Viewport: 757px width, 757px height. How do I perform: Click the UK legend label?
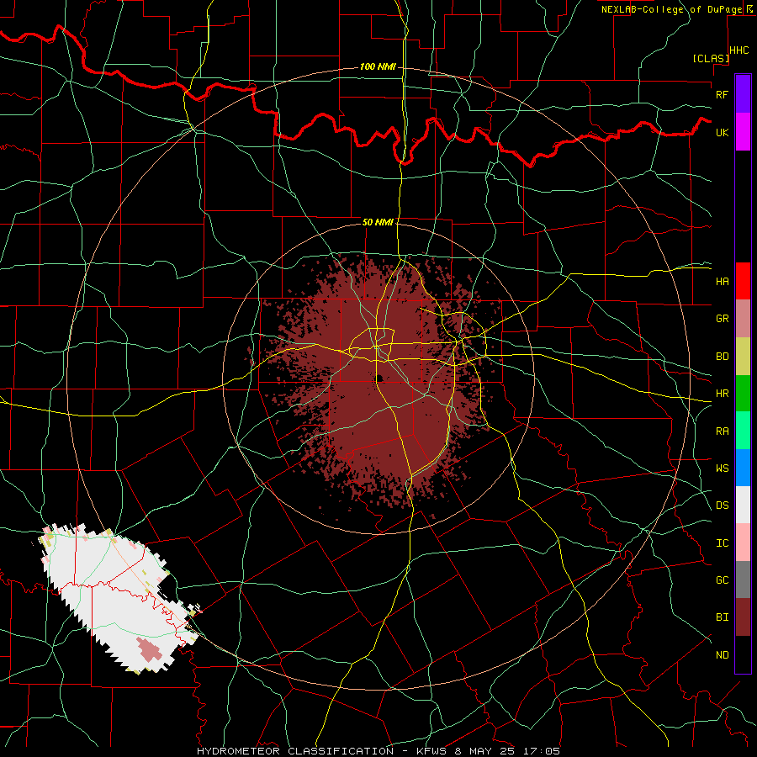tap(722, 132)
